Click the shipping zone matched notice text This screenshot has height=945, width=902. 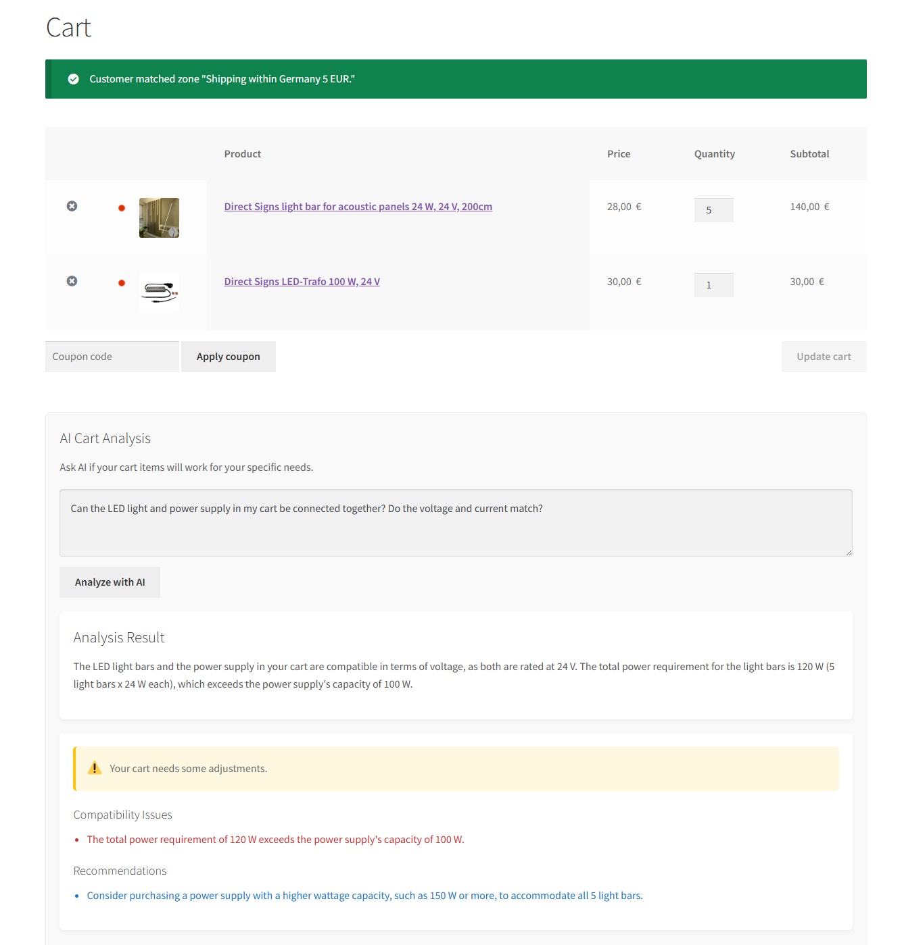click(x=222, y=79)
